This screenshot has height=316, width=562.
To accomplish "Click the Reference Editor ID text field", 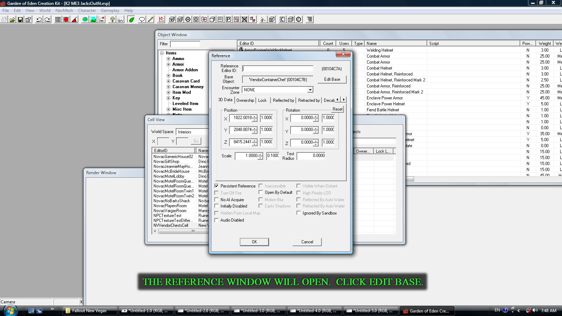I will pyautogui.click(x=277, y=69).
